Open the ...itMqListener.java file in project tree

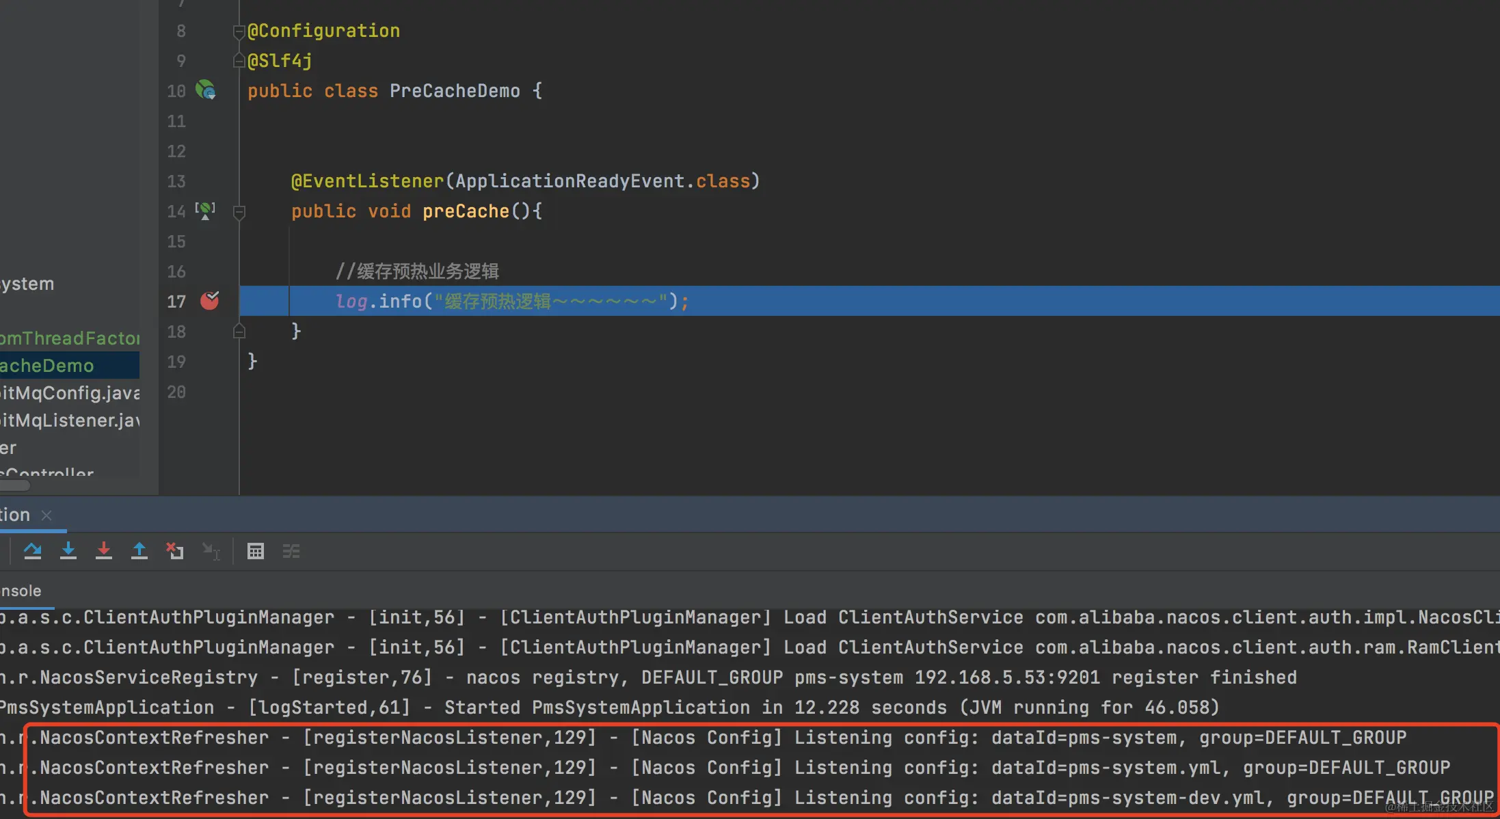pos(70,420)
